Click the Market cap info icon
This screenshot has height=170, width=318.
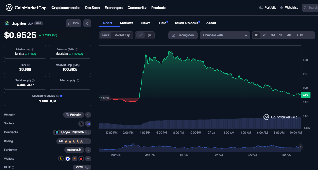[x=33, y=50]
